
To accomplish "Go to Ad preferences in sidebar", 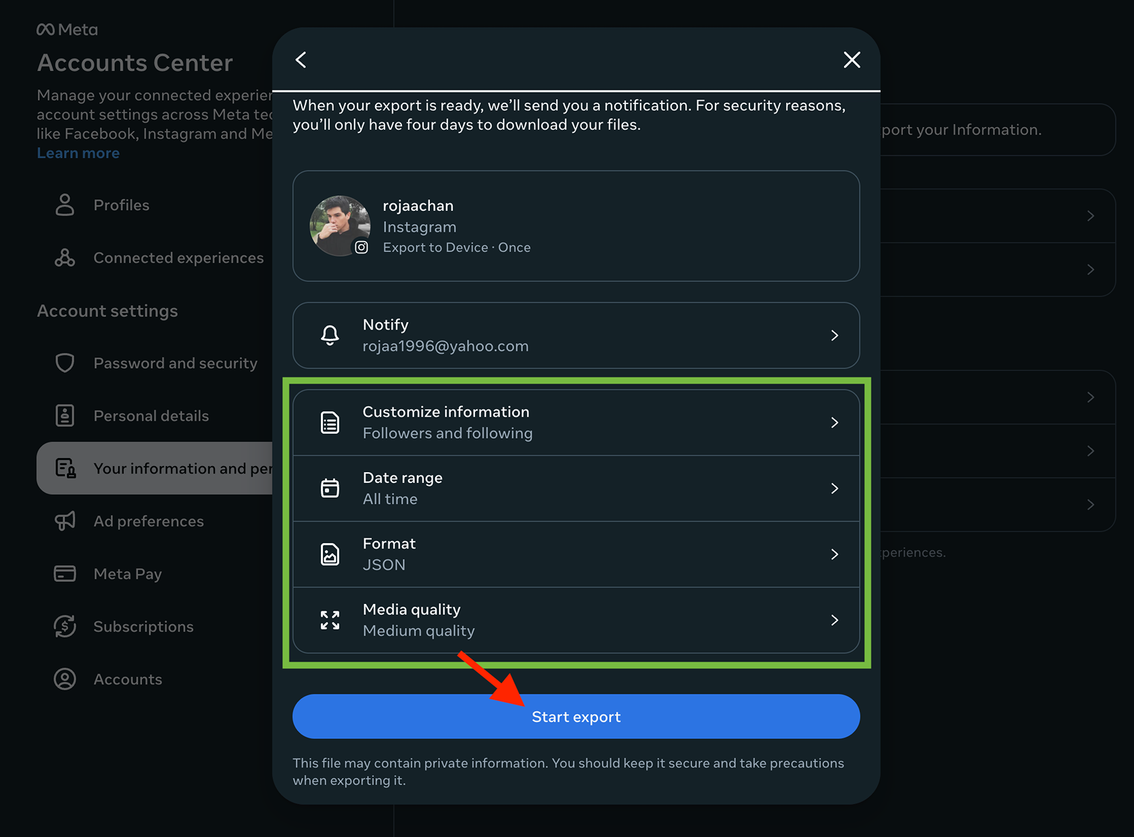I will [148, 522].
